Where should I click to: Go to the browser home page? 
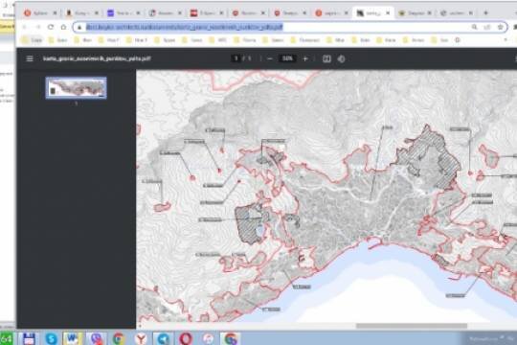(63, 27)
